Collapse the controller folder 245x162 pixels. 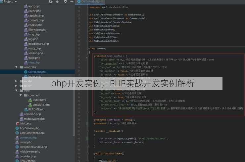coord(16,67)
